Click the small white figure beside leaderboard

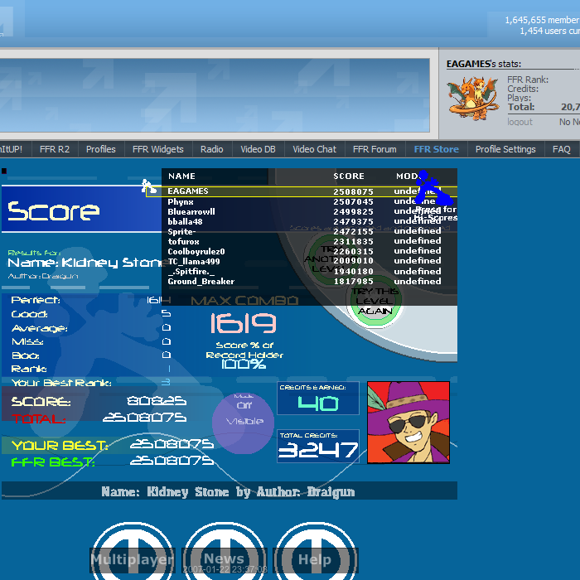coord(148,187)
